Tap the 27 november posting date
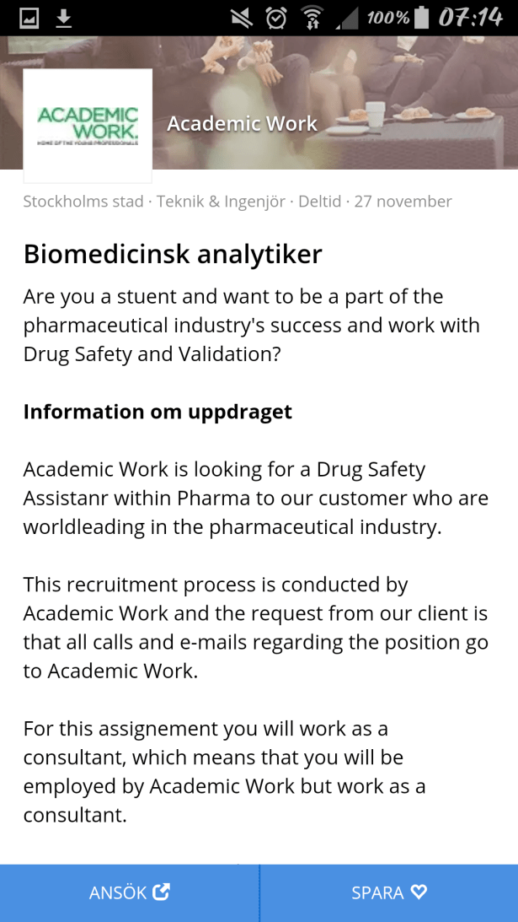 pyautogui.click(x=403, y=202)
